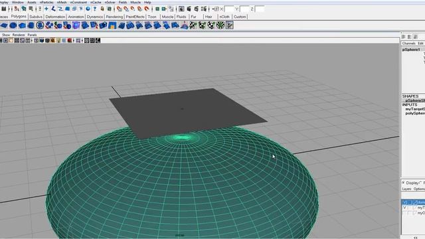Click select by object type icon
This screenshot has height=239, width=425.
(x=24, y=9)
